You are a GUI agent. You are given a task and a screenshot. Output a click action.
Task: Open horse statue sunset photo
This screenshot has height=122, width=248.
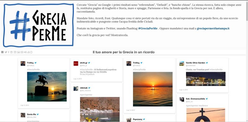pyautogui.click(x=47, y=87)
